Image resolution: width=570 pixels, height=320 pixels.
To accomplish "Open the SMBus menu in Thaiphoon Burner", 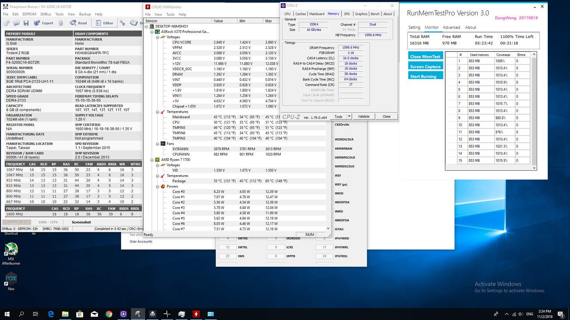I will (45, 14).
